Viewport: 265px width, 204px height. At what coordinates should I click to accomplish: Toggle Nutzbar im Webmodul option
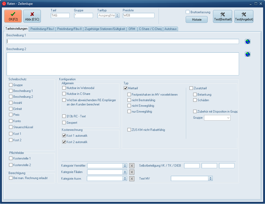pyautogui.click(x=64, y=88)
